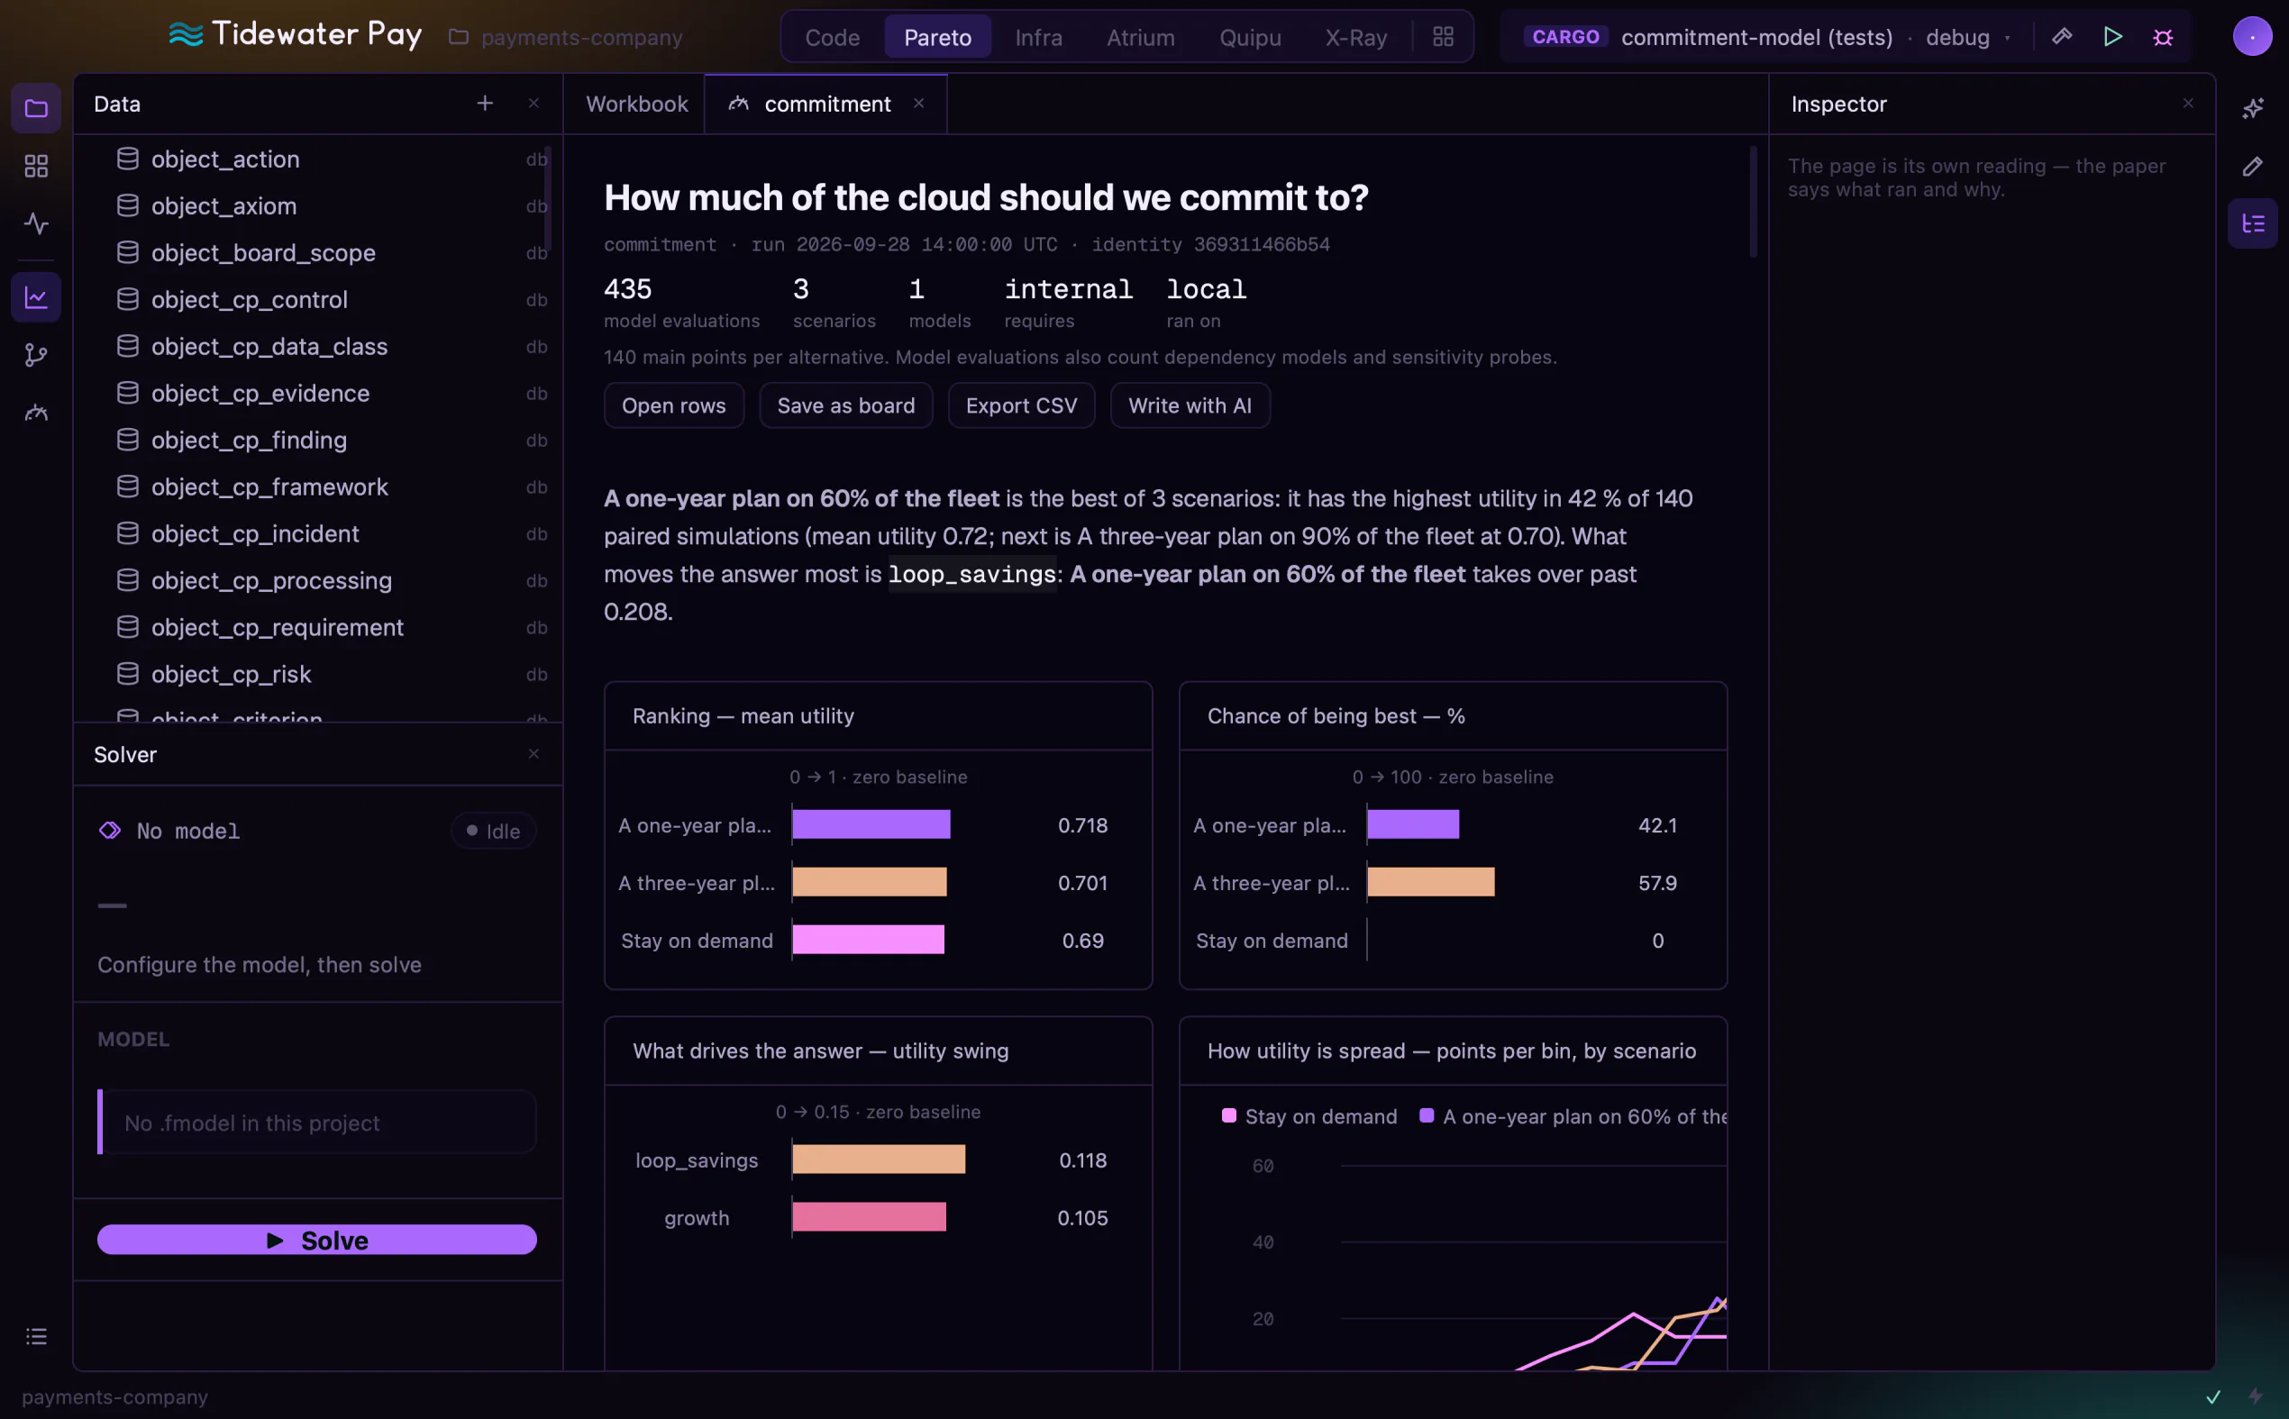2289x1419 pixels.
Task: Switch to the Infra tab
Action: pos(1039,37)
